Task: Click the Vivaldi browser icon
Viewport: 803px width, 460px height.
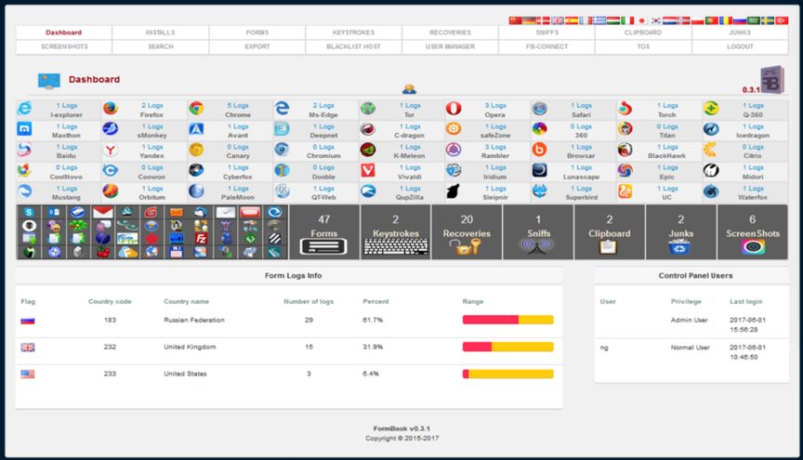Action: tap(368, 170)
